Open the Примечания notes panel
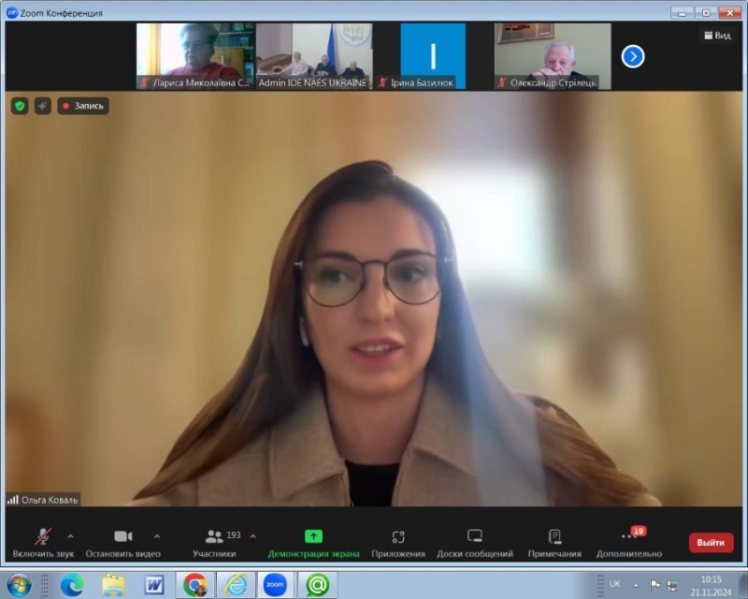The image size is (748, 599). click(554, 542)
